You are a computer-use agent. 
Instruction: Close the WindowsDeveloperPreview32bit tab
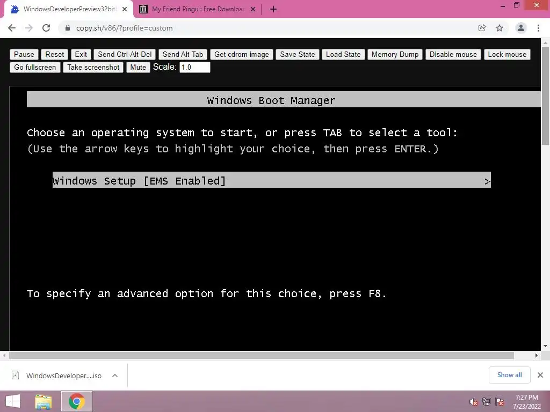pyautogui.click(x=125, y=9)
